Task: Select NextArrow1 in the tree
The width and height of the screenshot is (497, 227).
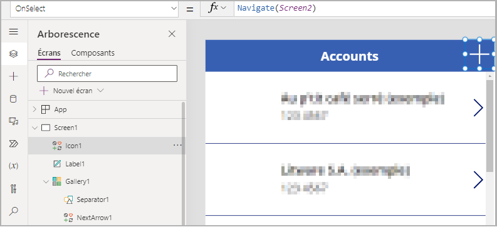Action: [x=95, y=218]
